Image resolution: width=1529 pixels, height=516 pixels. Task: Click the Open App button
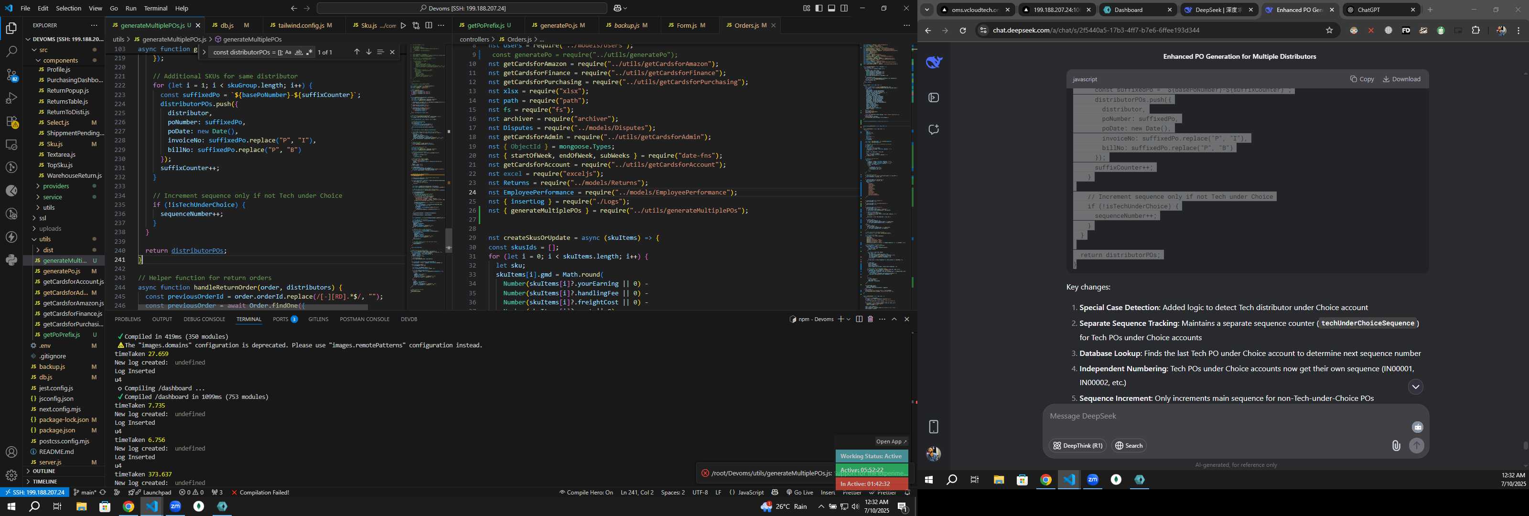point(891,442)
